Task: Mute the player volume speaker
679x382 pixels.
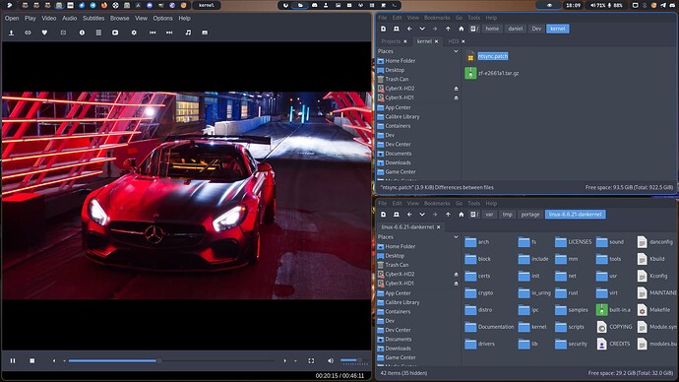Action: [x=331, y=360]
